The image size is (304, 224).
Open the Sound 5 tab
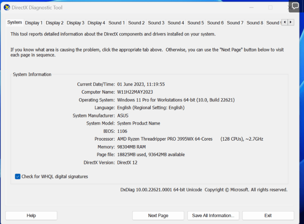(195, 23)
